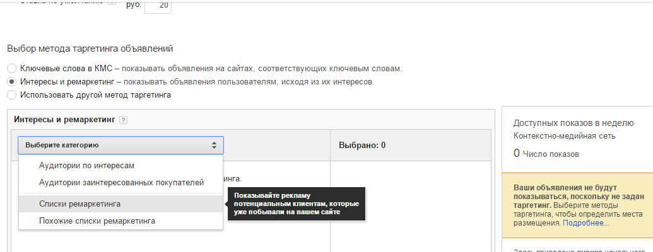Click help icon beside Интересы и ремаркетинг title
This screenshot has height=252, width=653.
click(x=124, y=120)
